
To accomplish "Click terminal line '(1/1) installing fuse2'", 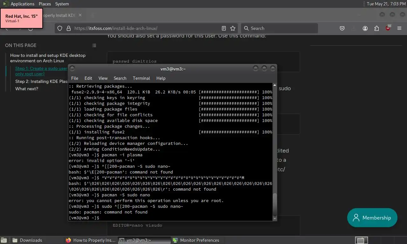I will (x=97, y=132).
